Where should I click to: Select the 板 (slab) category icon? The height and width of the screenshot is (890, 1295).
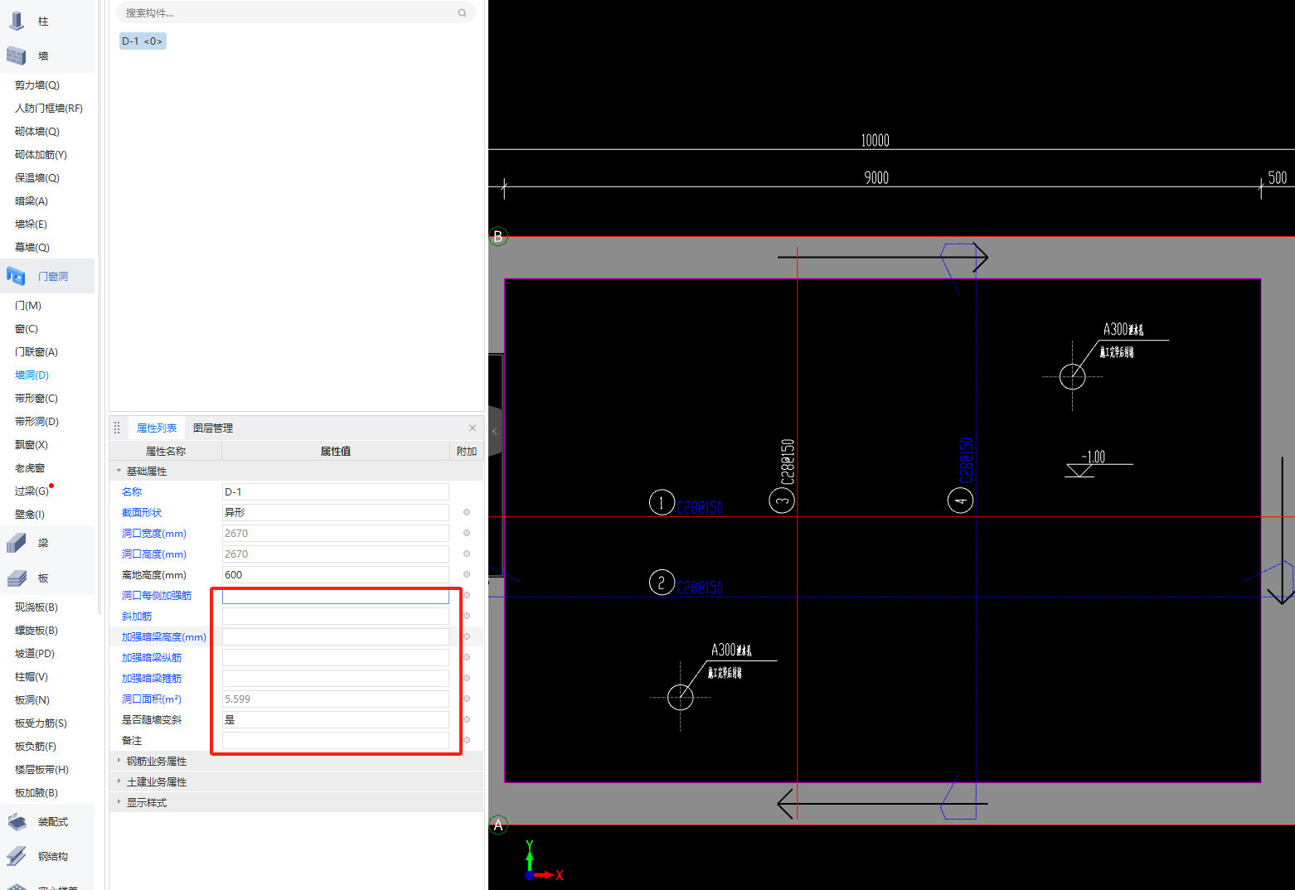click(17, 578)
